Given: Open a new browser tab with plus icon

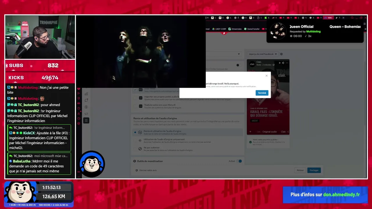Looking at the screenshot, I should click(344, 18).
